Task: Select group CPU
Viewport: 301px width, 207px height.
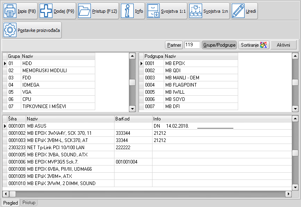Action: tap(49, 99)
